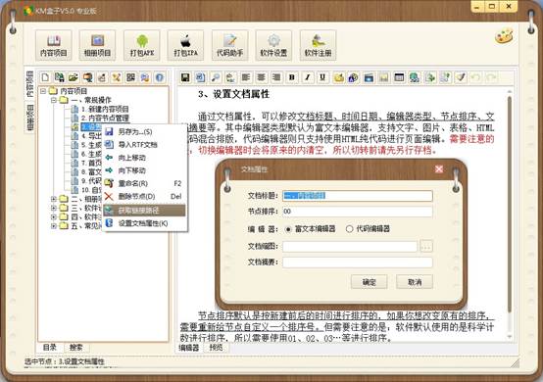The image size is (543, 382).
Task: Switch to the 预览 tab
Action: pyautogui.click(x=216, y=348)
